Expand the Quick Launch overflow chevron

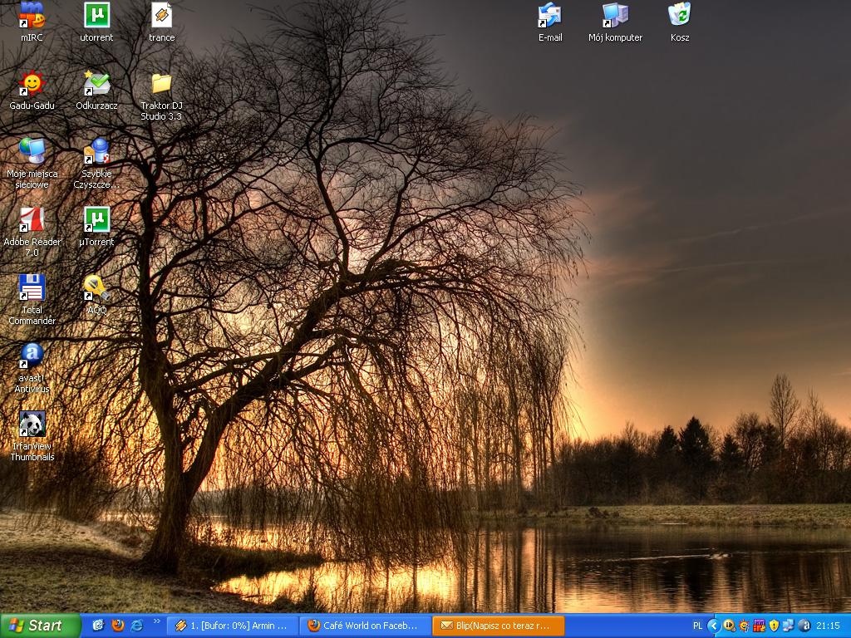pyautogui.click(x=156, y=621)
